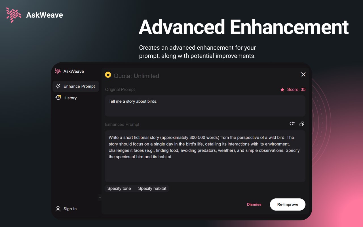Click the clock icon beside History
Image resolution: width=363 pixels, height=227 pixels.
pos(58,98)
